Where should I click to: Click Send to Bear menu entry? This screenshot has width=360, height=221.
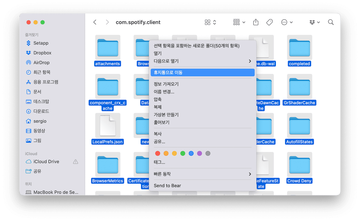[x=167, y=185]
